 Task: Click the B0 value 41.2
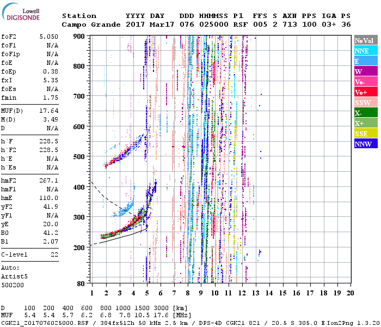(51, 233)
